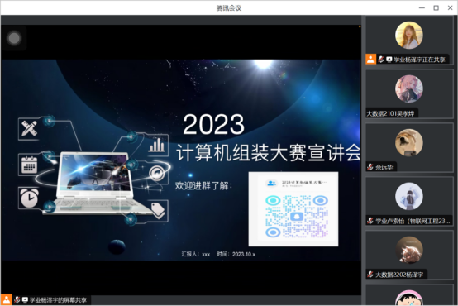Click the orange person icon in the bottom-left status bar
This screenshot has height=306, width=458.
6,299
